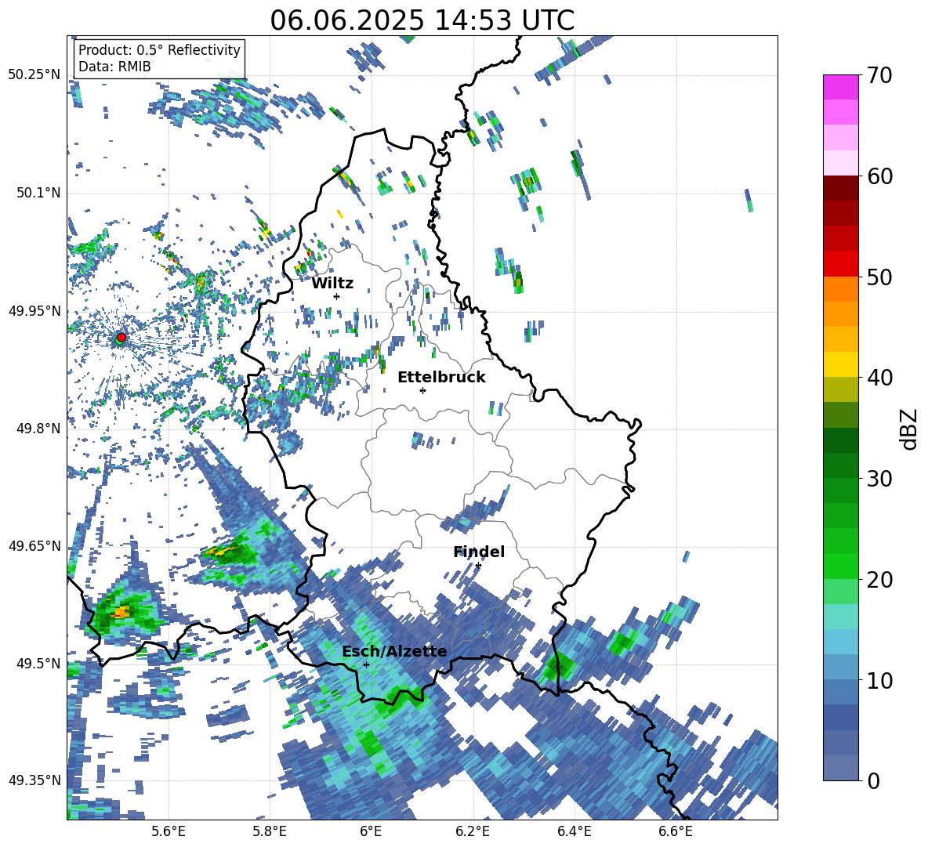Click the 50 colorbar tick label
The height and width of the screenshot is (847, 928).
click(879, 277)
